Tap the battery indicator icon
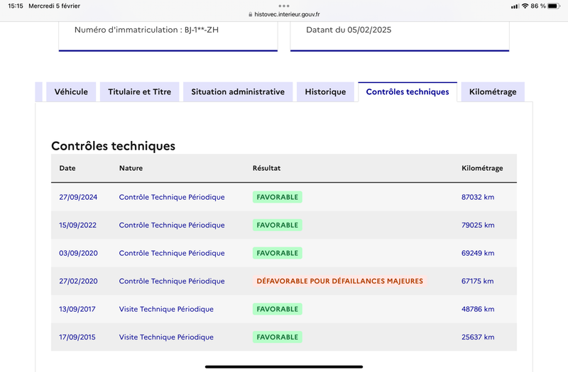 point(554,6)
